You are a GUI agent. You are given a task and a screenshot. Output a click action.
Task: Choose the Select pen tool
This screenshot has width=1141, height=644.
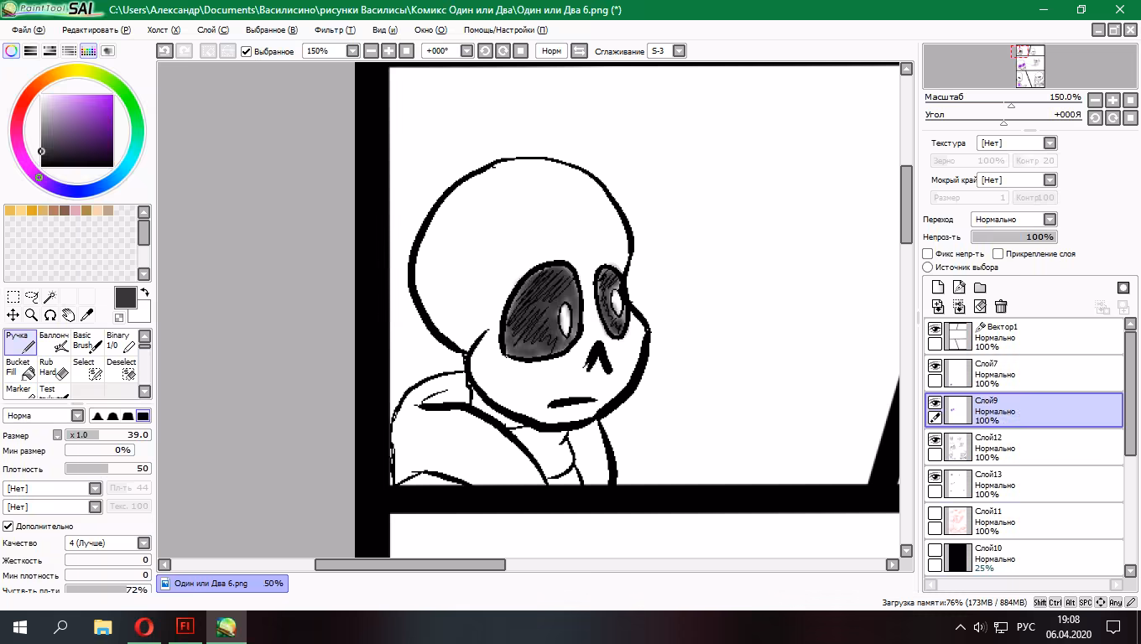click(x=87, y=369)
